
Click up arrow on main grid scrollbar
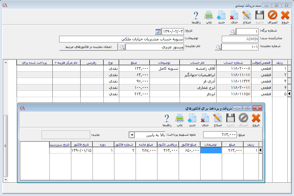(5, 62)
